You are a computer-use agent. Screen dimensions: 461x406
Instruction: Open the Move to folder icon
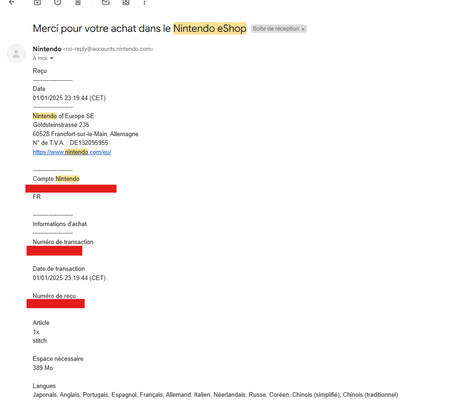pyautogui.click(x=126, y=2)
